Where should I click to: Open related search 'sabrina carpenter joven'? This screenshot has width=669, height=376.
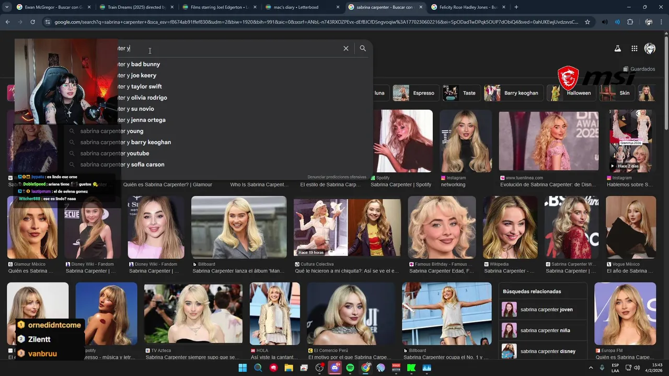point(542,310)
